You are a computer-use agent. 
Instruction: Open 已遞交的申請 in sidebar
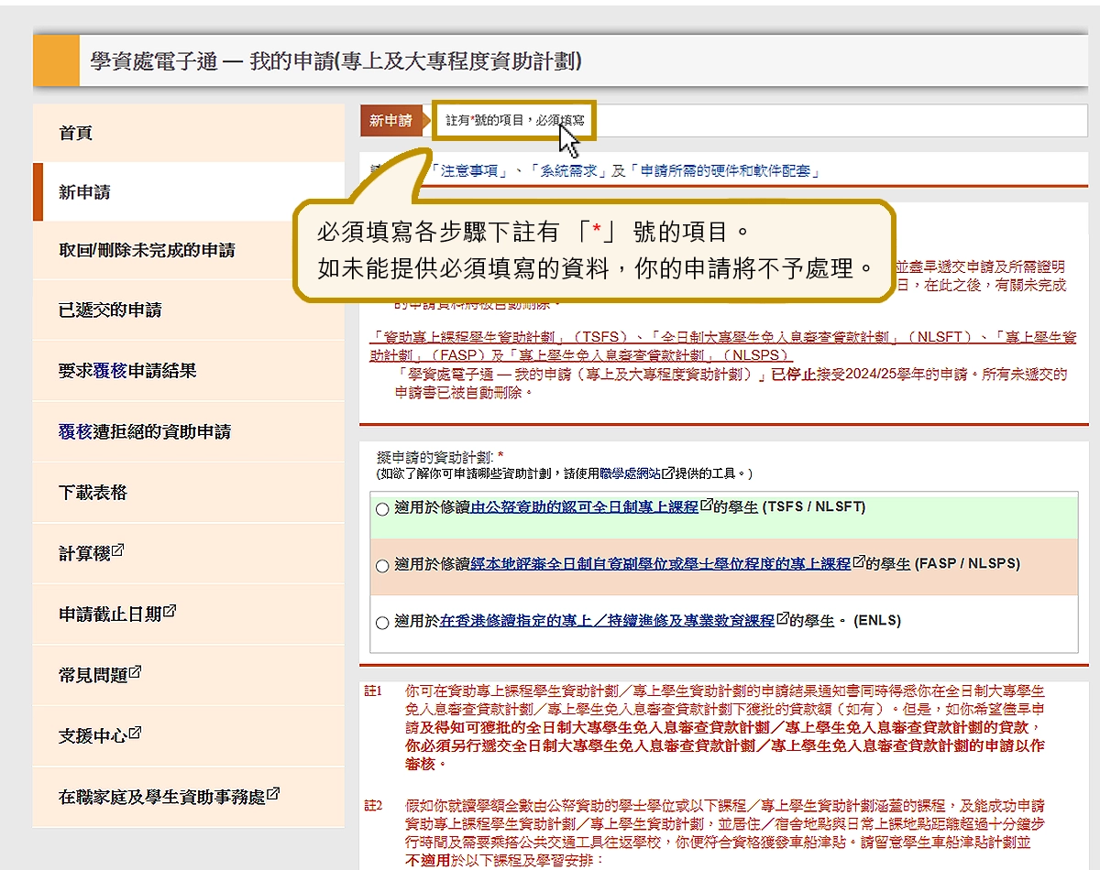click(110, 310)
